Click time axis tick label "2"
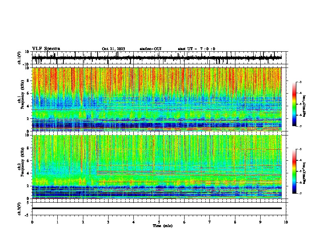 click(x=83, y=222)
